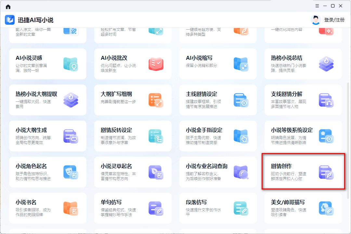The width and height of the screenshot is (351, 234).
Task: Click the 剧情反转设定 teal icon
Action: tap(156, 136)
